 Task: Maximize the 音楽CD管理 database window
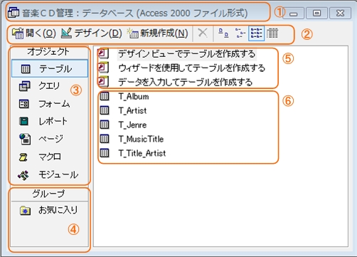[x=317, y=14]
